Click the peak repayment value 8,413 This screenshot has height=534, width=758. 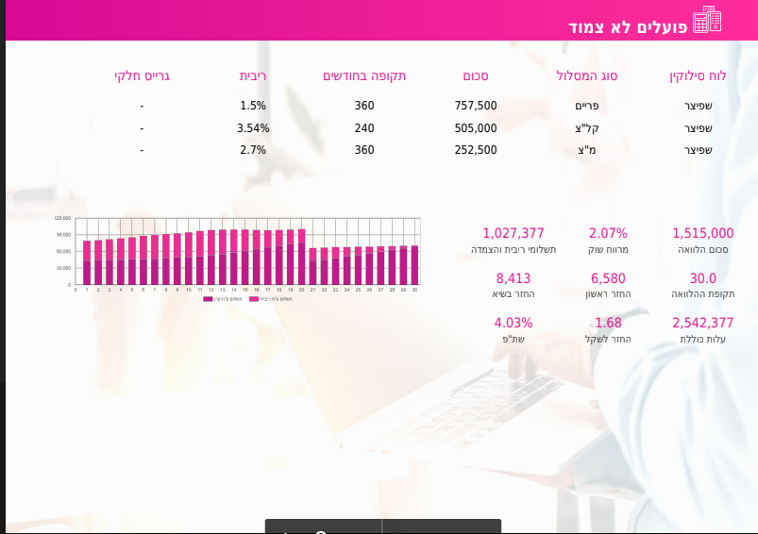(513, 278)
